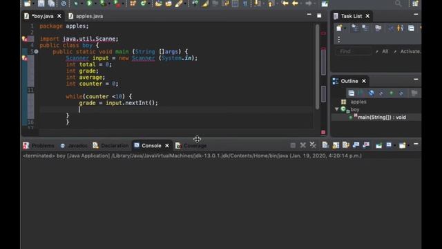Go to Previous Annotation
Viewport: 442px width, 249px height.
point(271,3)
